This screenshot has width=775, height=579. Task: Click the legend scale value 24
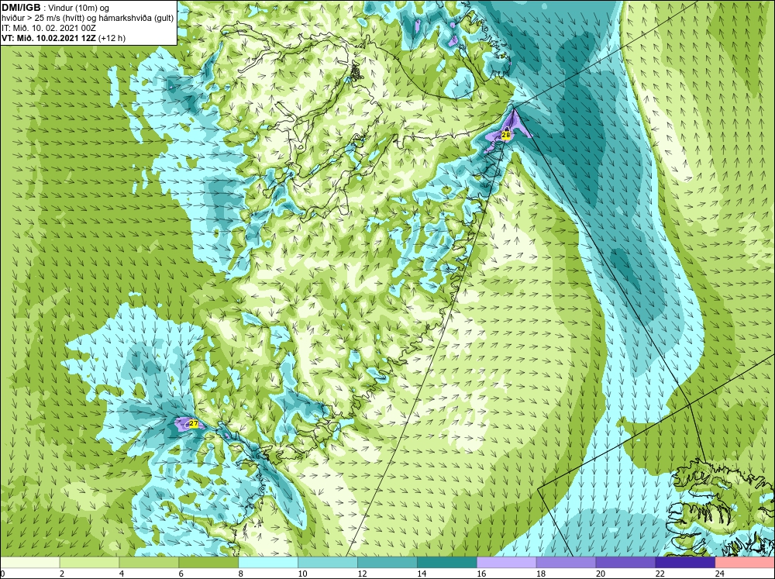[x=720, y=574]
